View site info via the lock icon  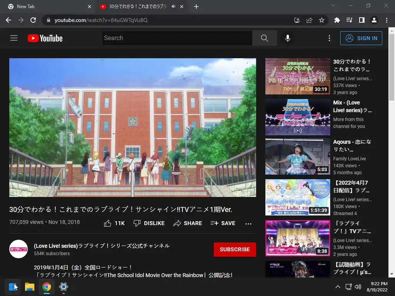tap(49, 20)
